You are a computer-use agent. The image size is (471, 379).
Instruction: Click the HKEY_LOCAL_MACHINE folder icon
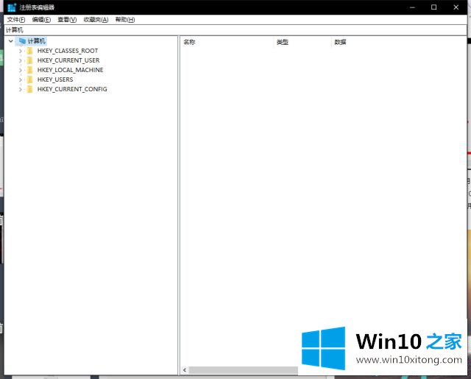pyautogui.click(x=29, y=70)
